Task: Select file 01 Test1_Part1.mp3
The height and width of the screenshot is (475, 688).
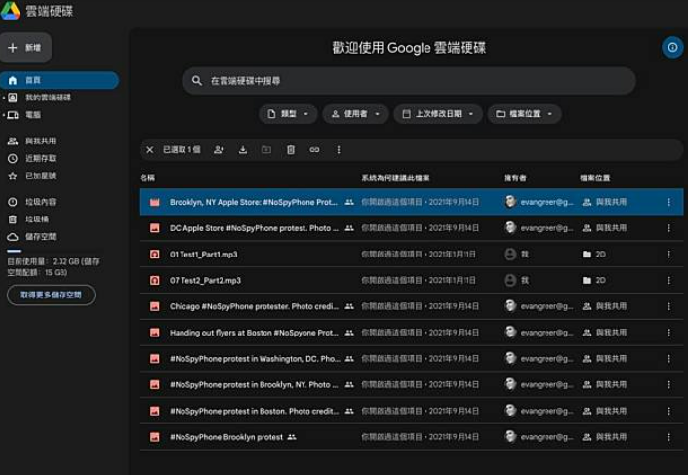Action: click(411, 255)
